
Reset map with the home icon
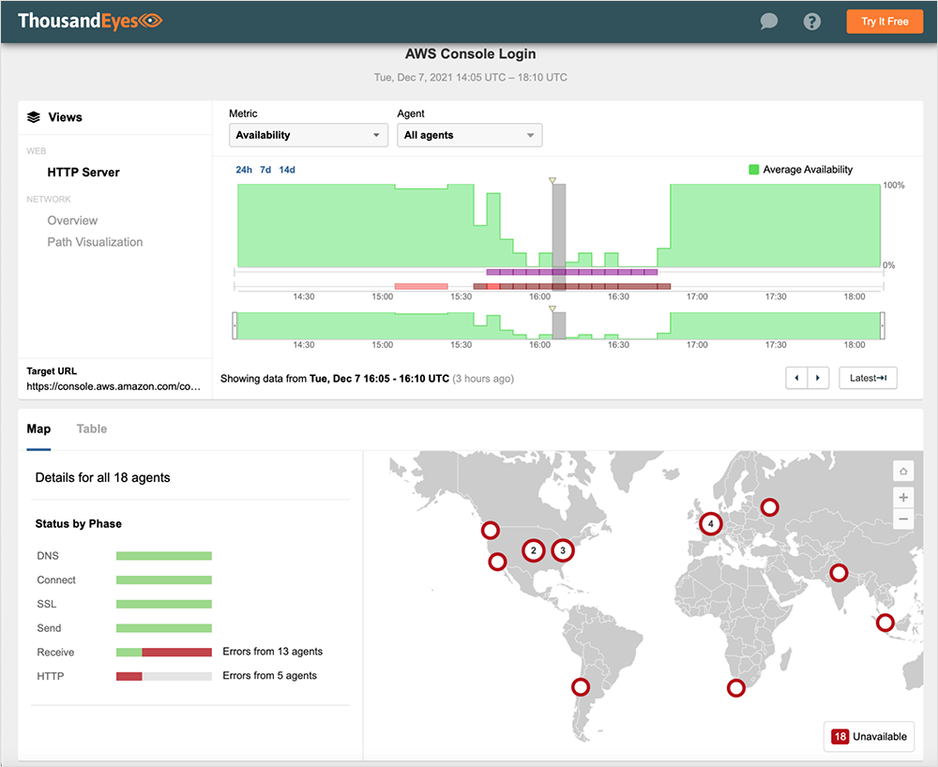click(x=903, y=472)
